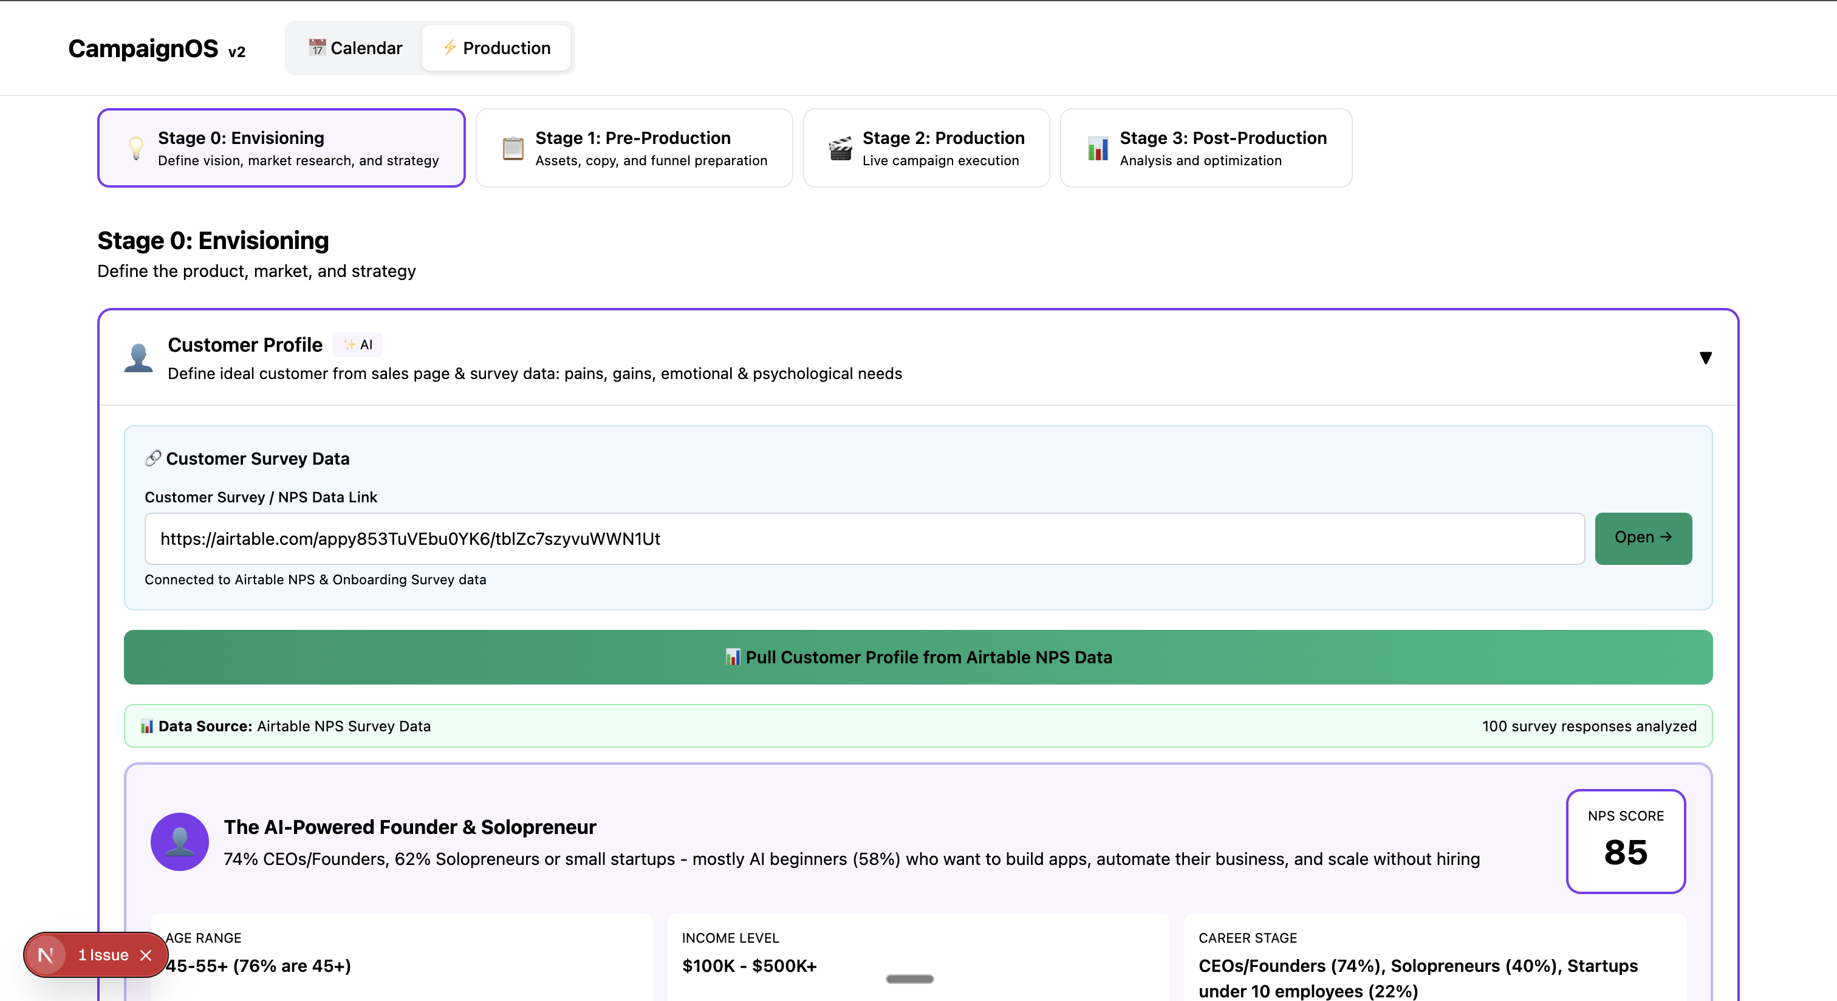Click the CampaignOS logo title
1837x1001 pixels.
[143, 49]
